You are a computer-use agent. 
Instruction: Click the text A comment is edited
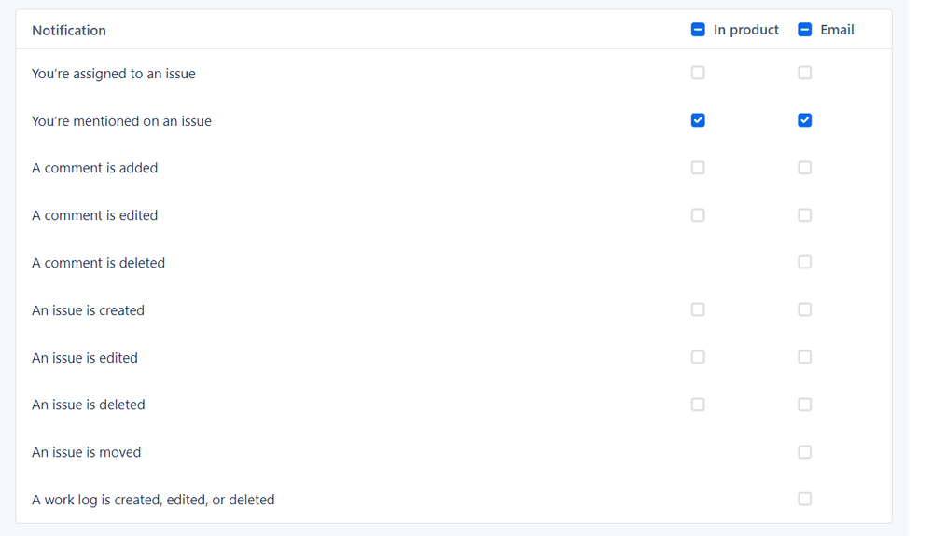coord(94,215)
